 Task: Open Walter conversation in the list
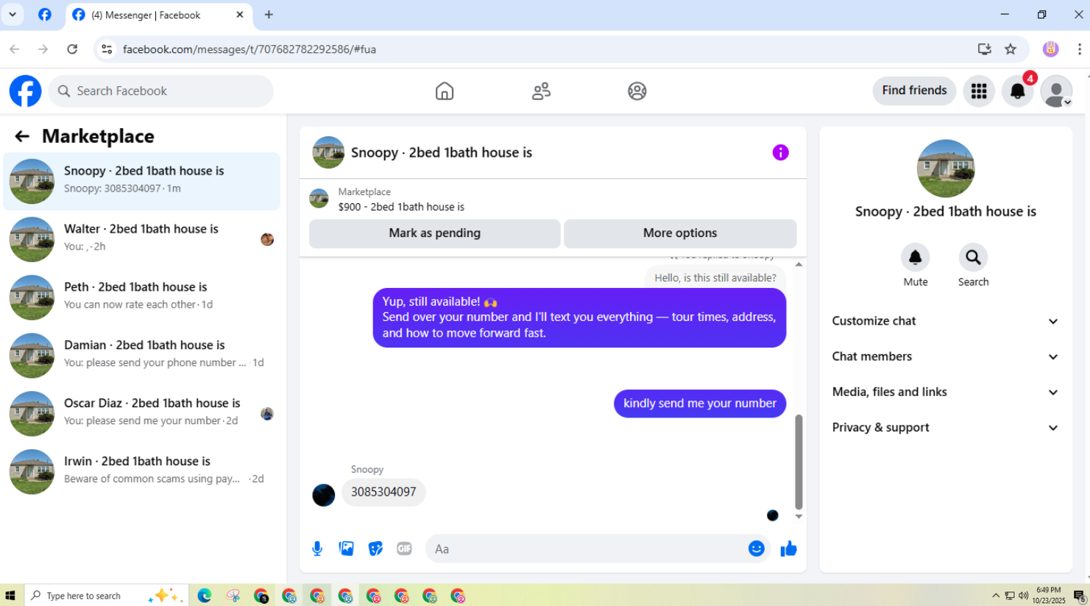(142, 239)
